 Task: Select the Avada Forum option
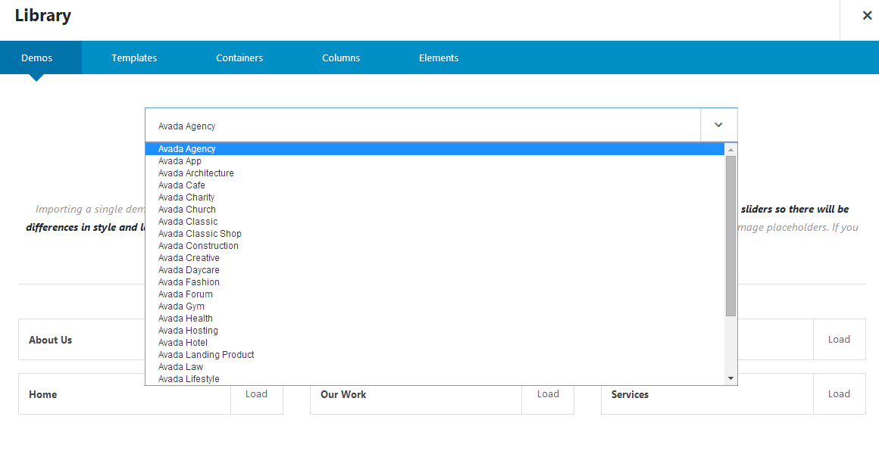435,294
